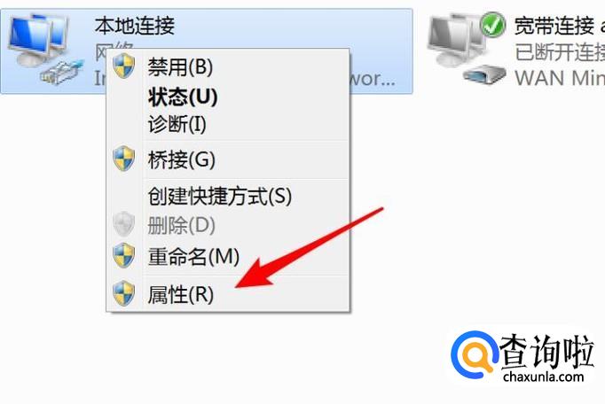Click the grayed shield icon beside 删除(D)

pyautogui.click(x=124, y=224)
